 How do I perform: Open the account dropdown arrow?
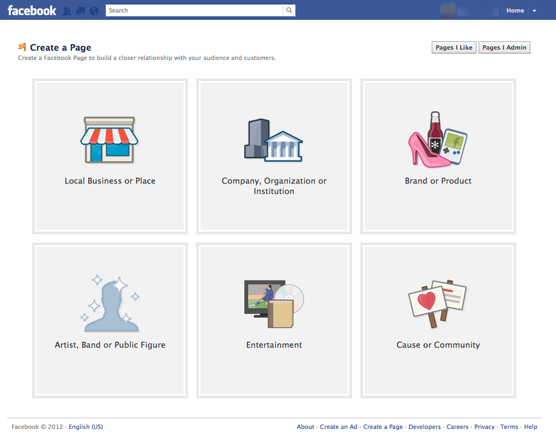pos(534,11)
